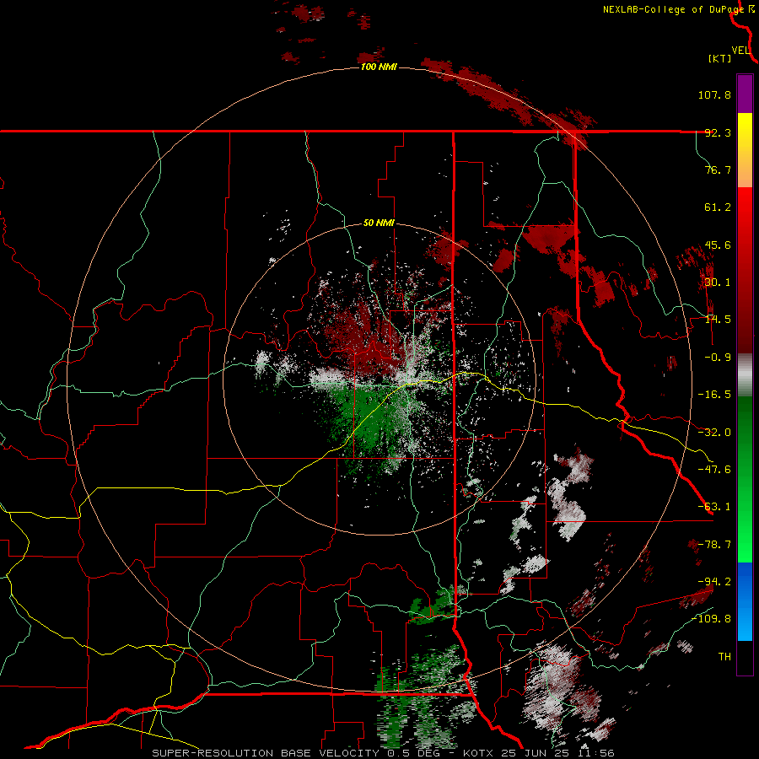Screen dimensions: 759x759
Task: Click the NEXLAB-College of DuPage title
Action: [x=673, y=9]
